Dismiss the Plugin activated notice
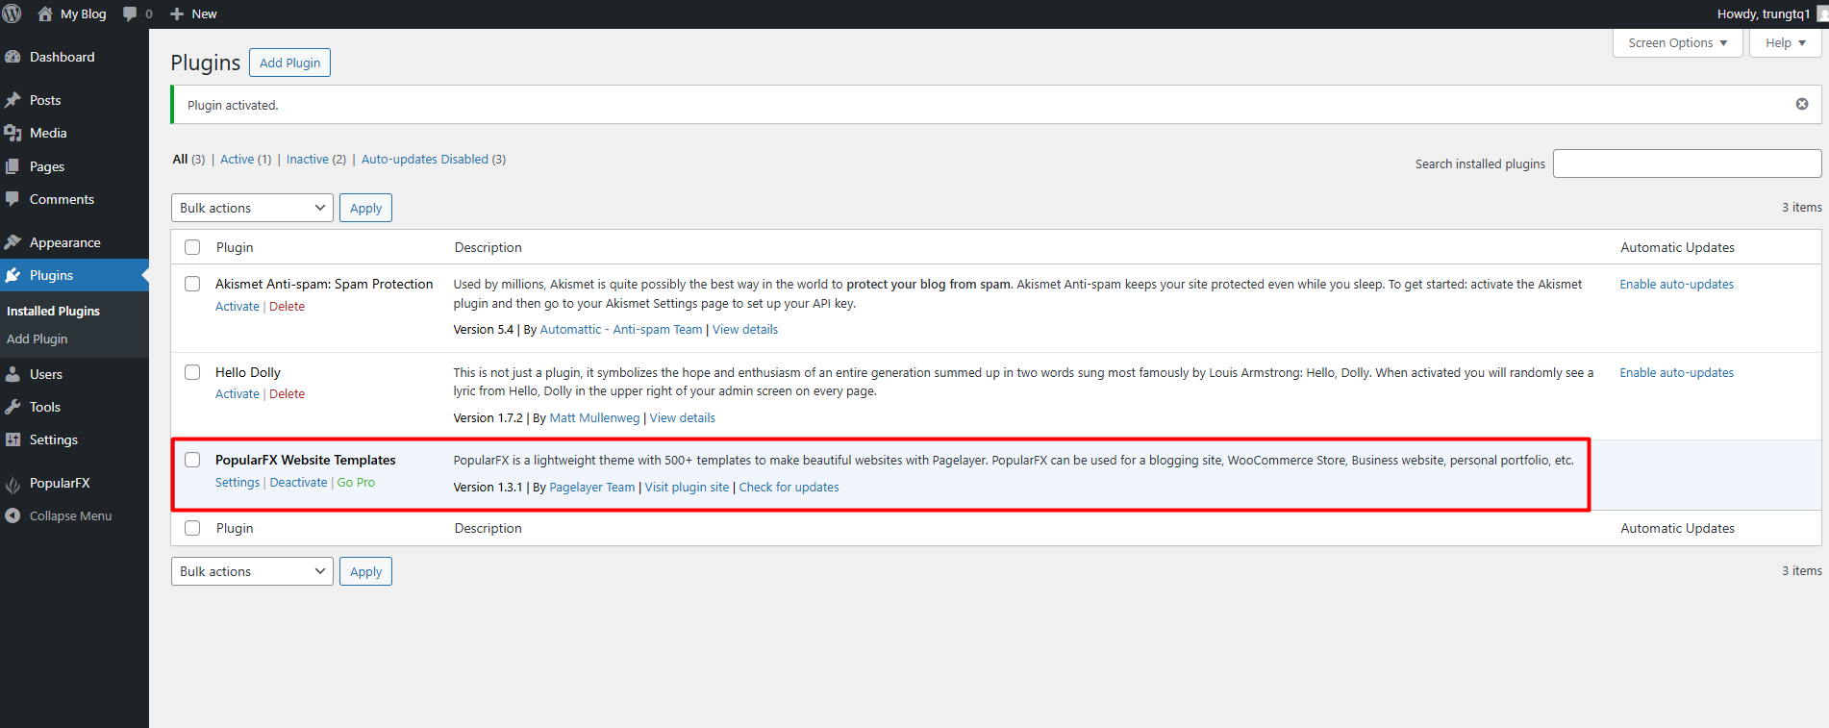1829x728 pixels. (x=1802, y=104)
